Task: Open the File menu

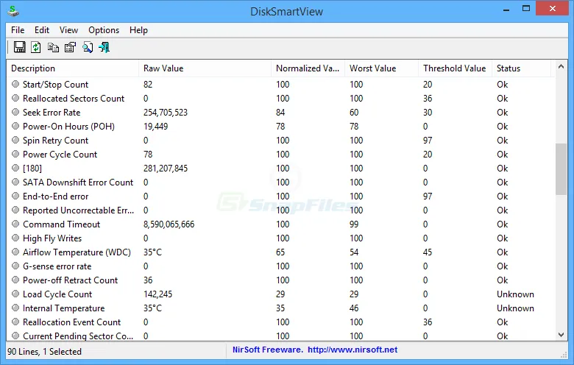Action: click(18, 30)
